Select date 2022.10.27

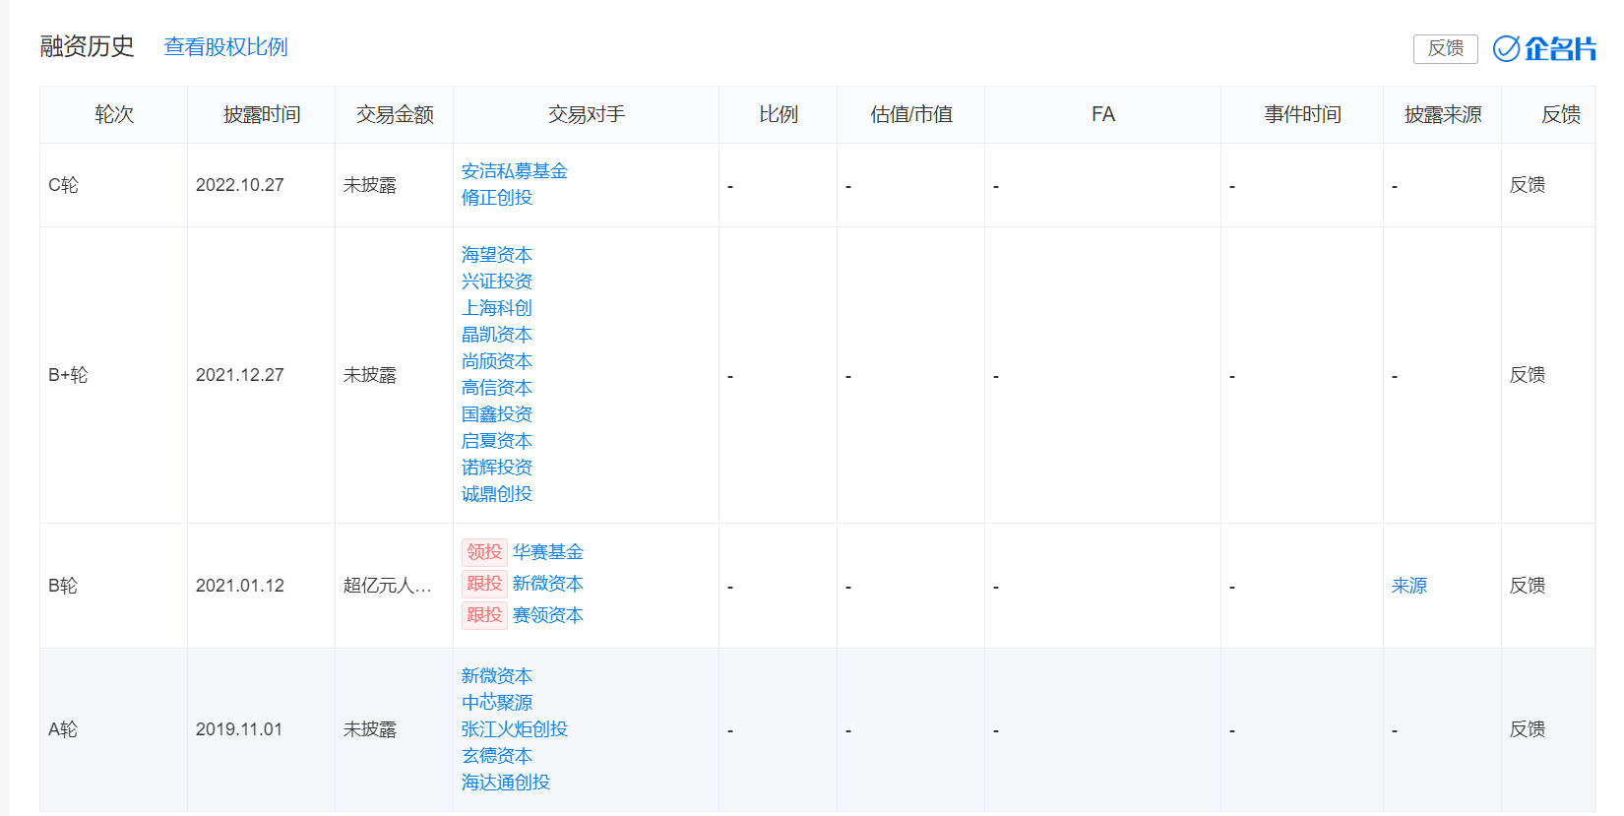(240, 185)
